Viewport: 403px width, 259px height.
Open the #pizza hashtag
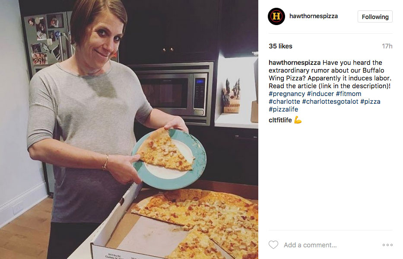[372, 101]
